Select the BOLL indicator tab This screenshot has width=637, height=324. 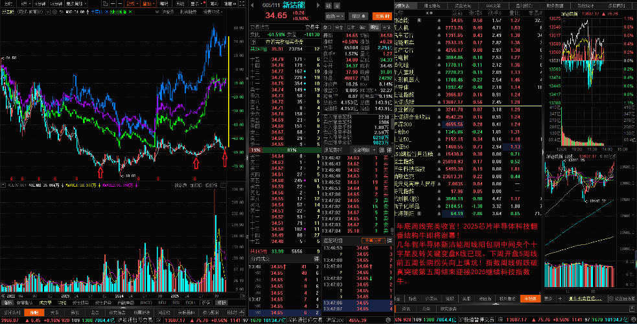[x=191, y=303]
